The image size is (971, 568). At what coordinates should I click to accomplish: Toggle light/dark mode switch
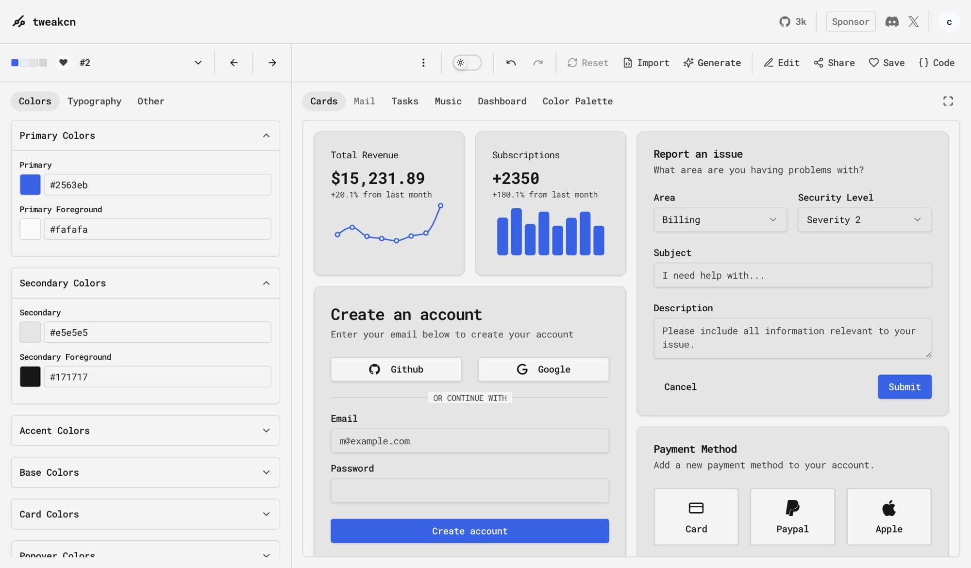tap(467, 63)
